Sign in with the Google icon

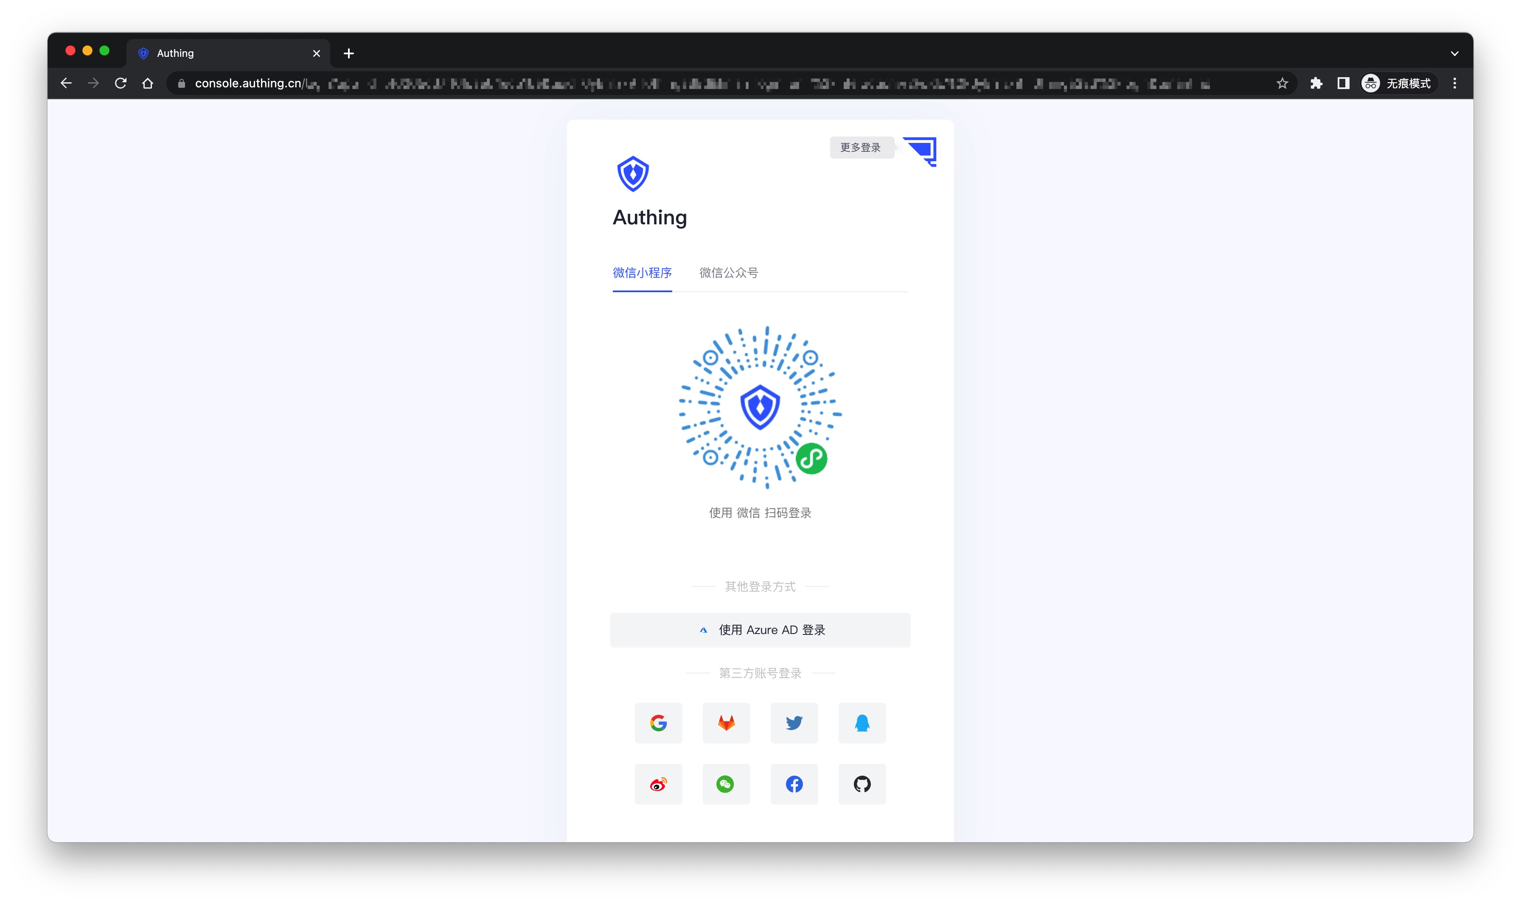[658, 723]
